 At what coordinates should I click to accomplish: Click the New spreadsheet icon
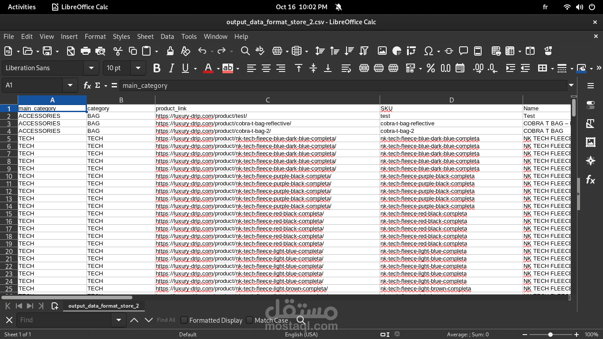[8, 51]
